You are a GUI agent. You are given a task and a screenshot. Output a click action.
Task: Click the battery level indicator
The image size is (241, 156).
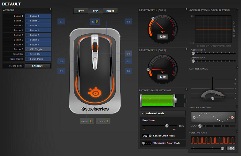(158, 101)
